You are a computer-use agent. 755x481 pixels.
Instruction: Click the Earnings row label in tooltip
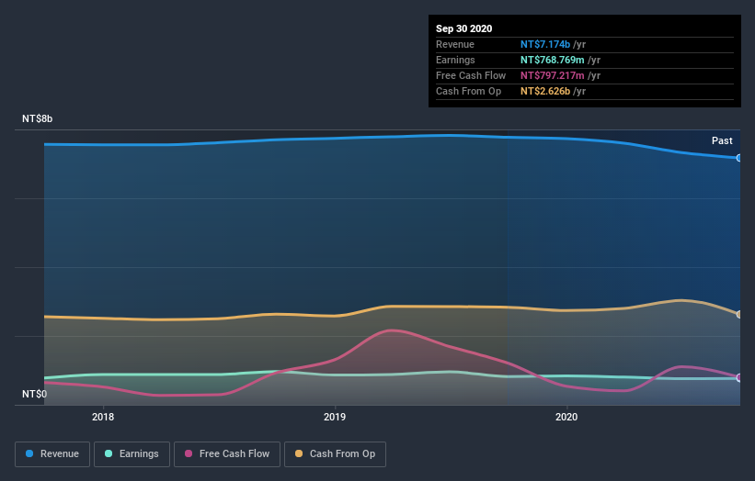[x=455, y=60]
